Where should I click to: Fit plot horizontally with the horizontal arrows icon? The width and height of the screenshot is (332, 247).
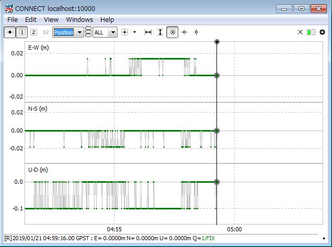point(148,32)
